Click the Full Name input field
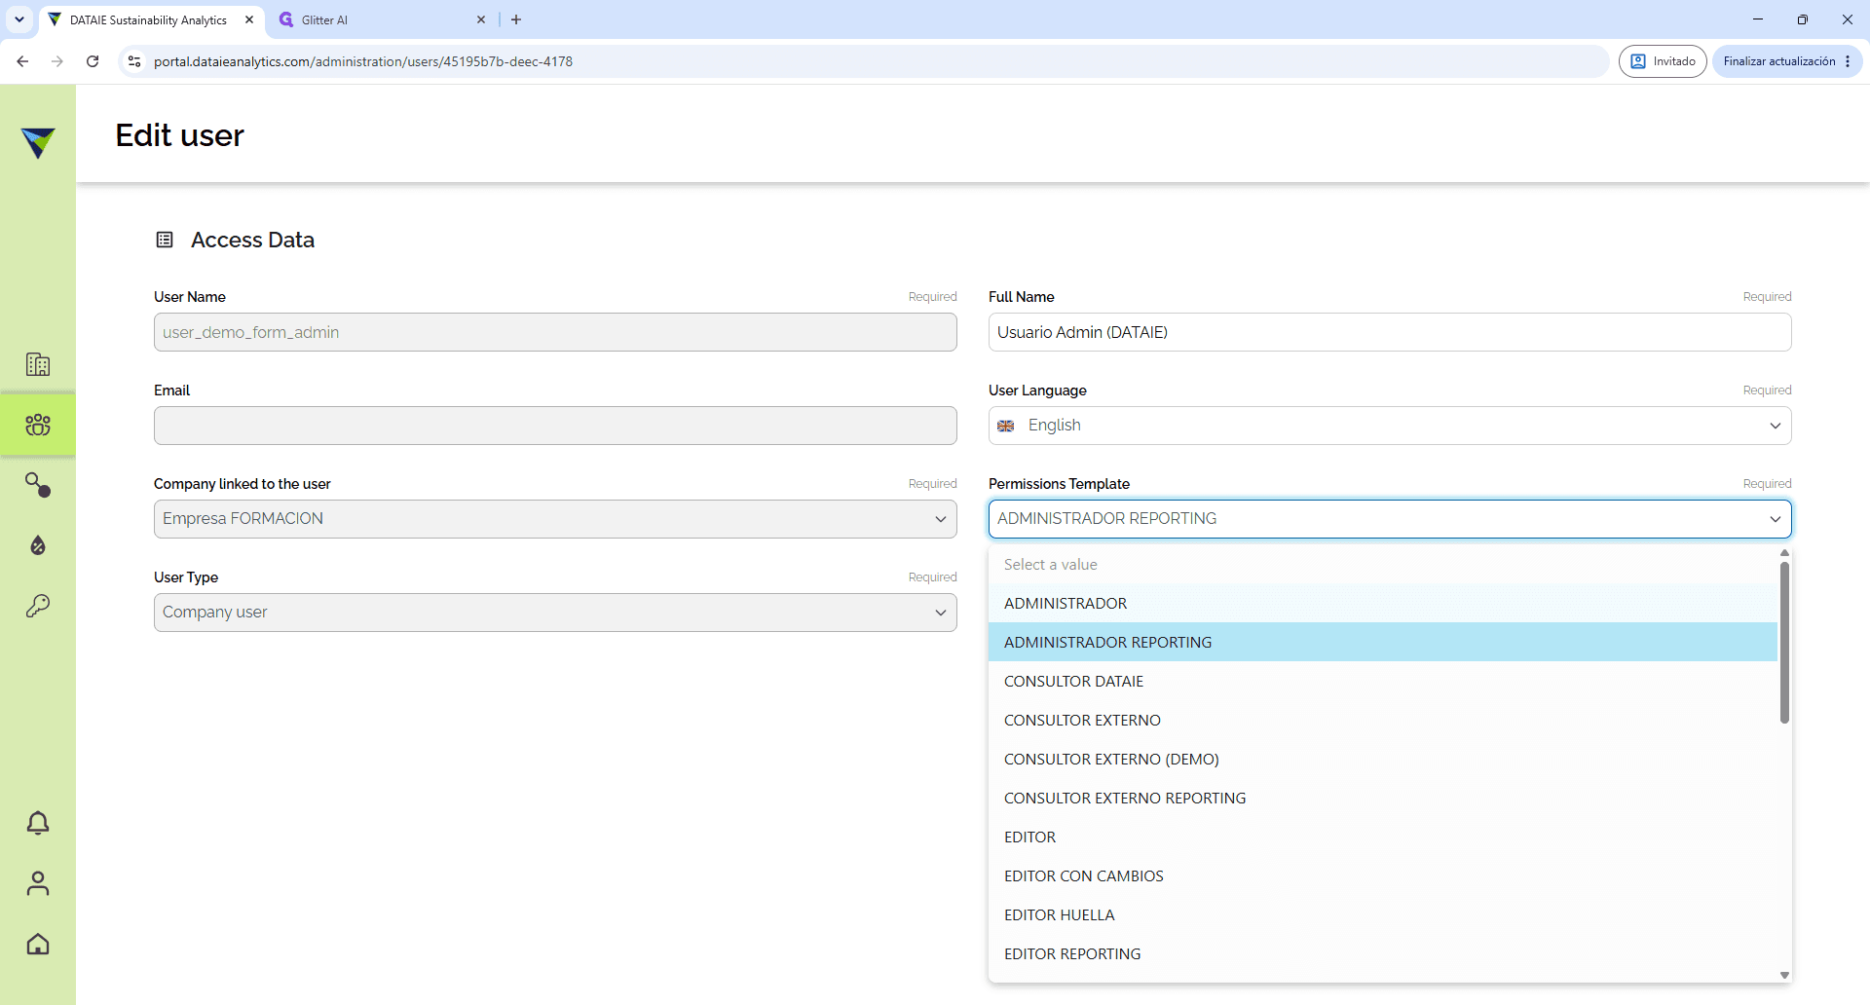 pyautogui.click(x=1390, y=332)
